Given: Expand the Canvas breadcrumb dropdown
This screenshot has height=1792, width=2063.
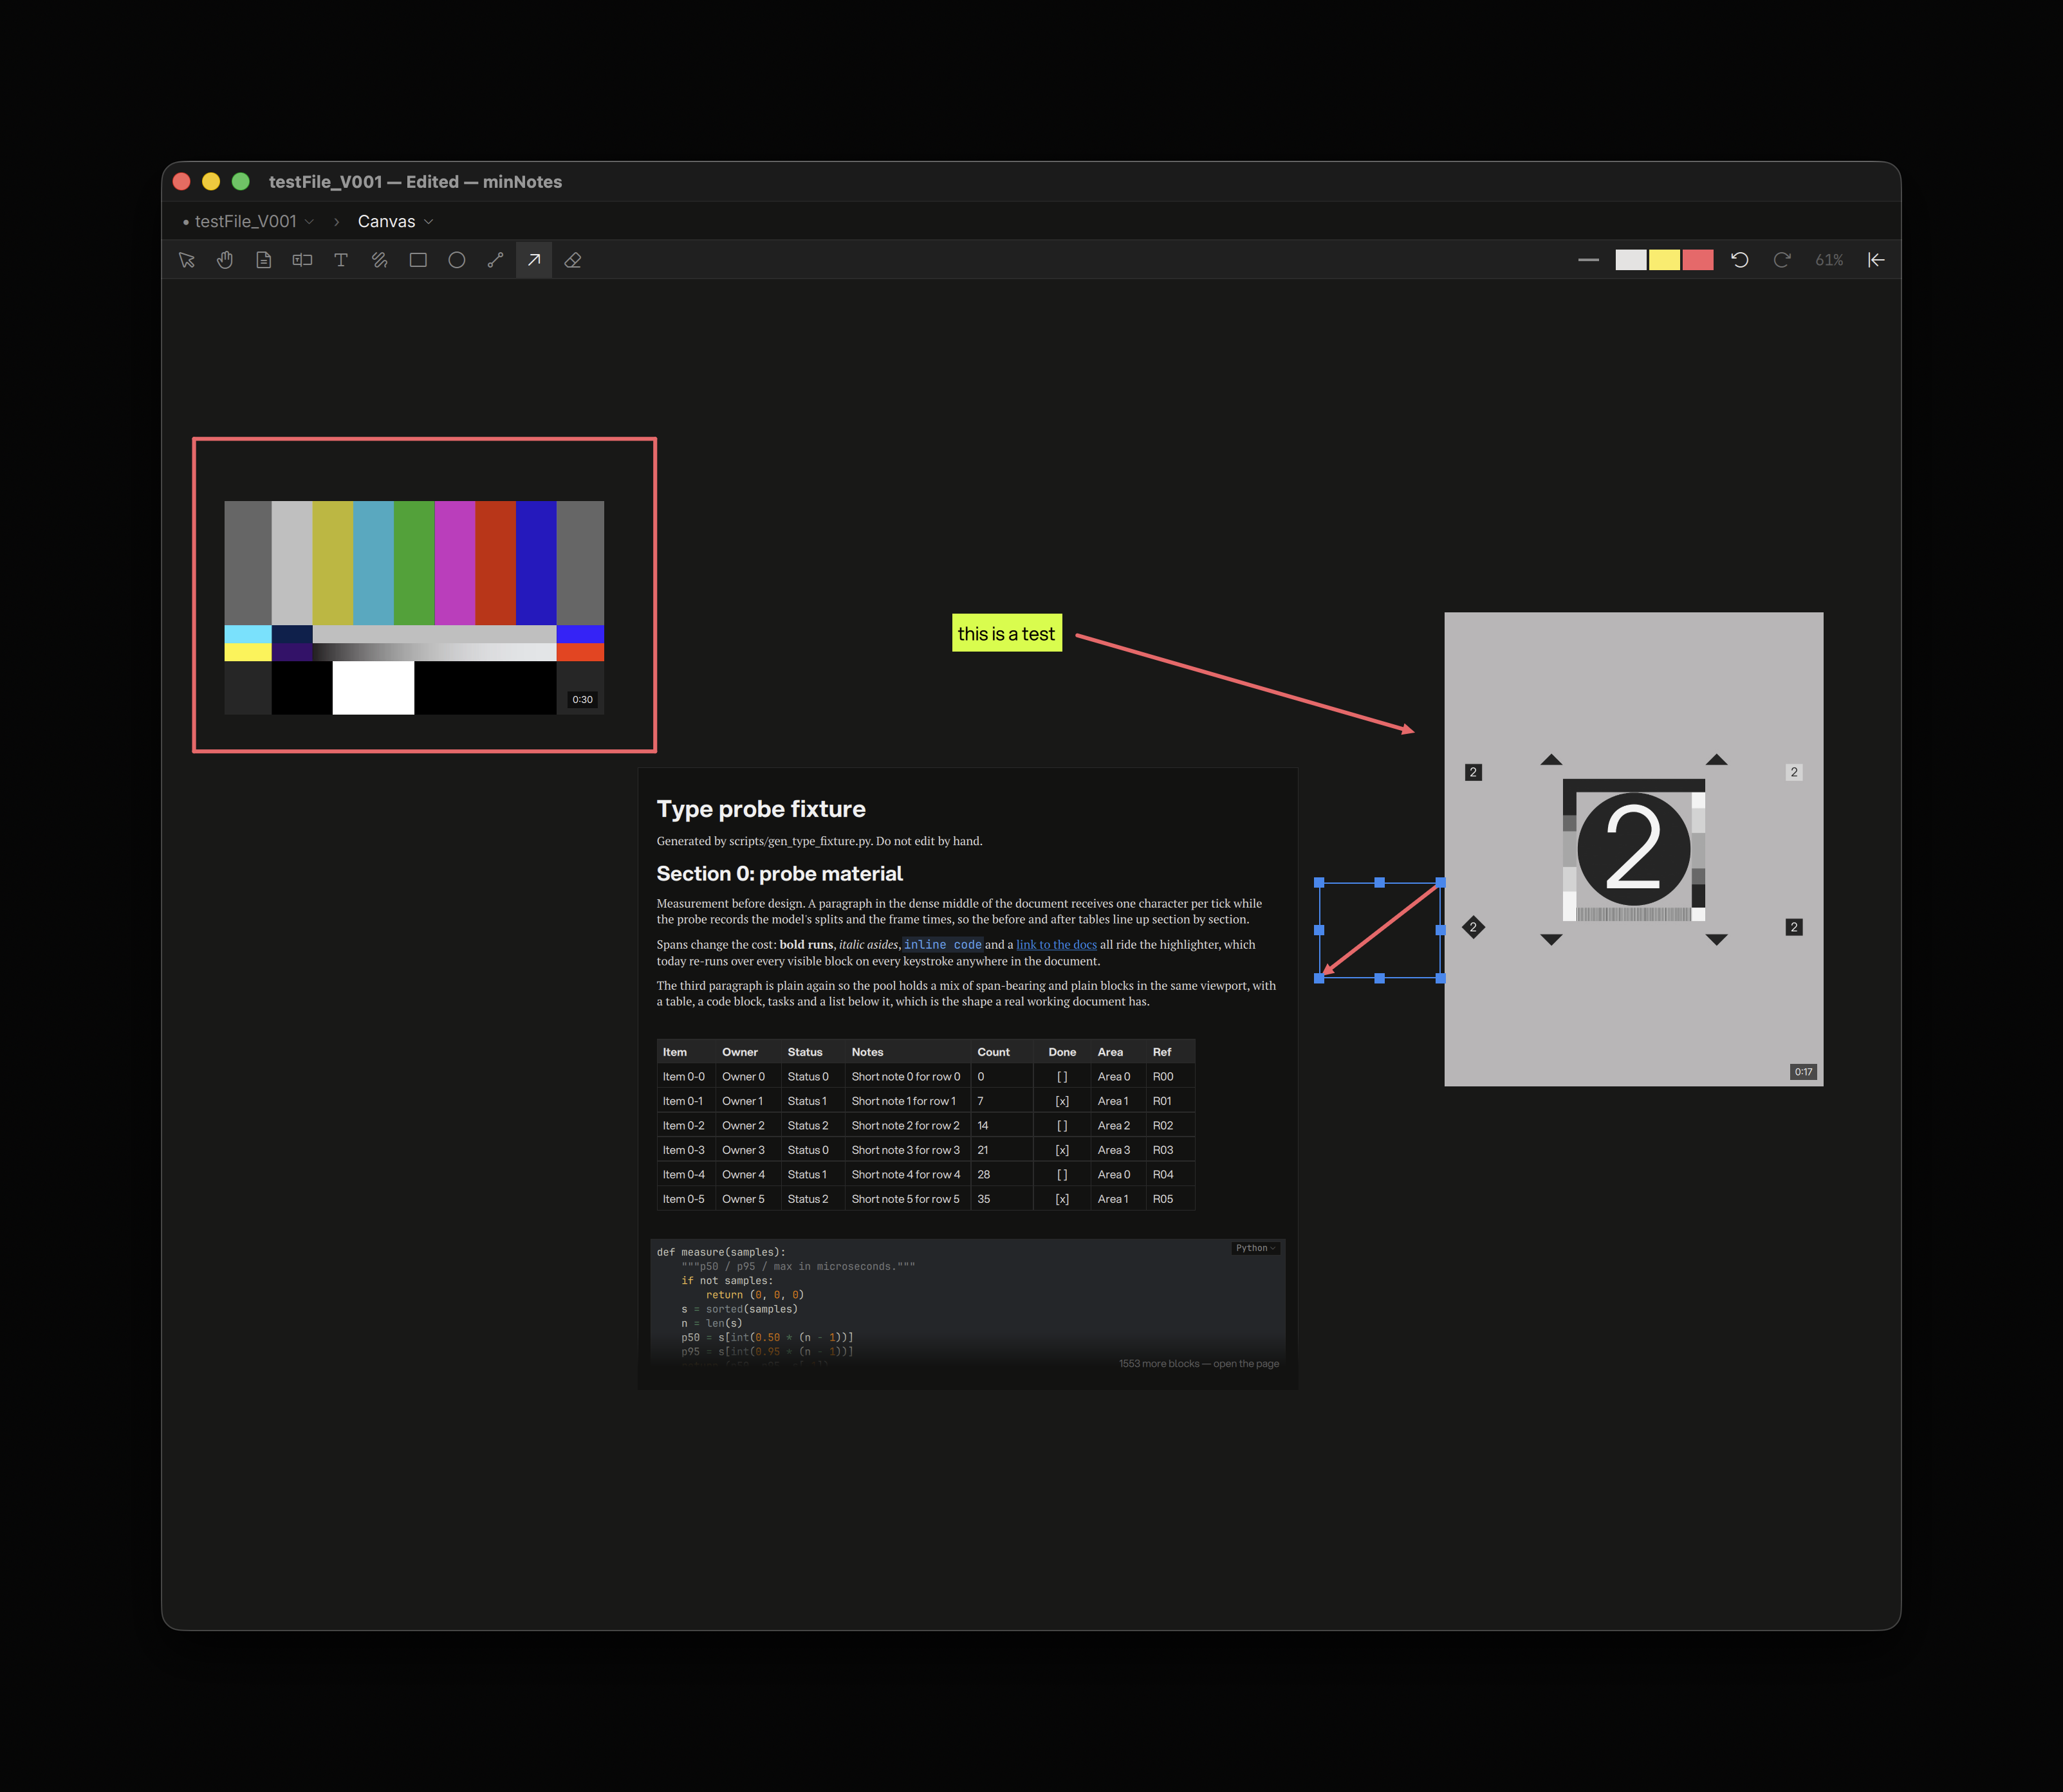Looking at the screenshot, I should (x=395, y=221).
